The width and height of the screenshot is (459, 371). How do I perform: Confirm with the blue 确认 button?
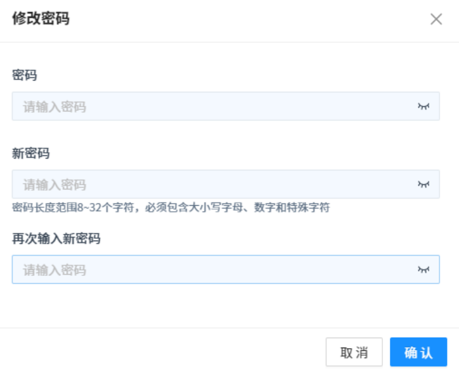pos(418,353)
